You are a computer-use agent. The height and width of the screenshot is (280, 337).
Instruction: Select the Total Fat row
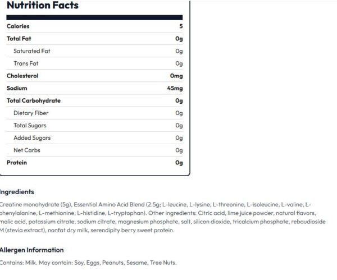[x=94, y=39]
